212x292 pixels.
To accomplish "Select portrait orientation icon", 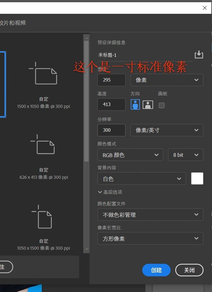I will [135, 104].
